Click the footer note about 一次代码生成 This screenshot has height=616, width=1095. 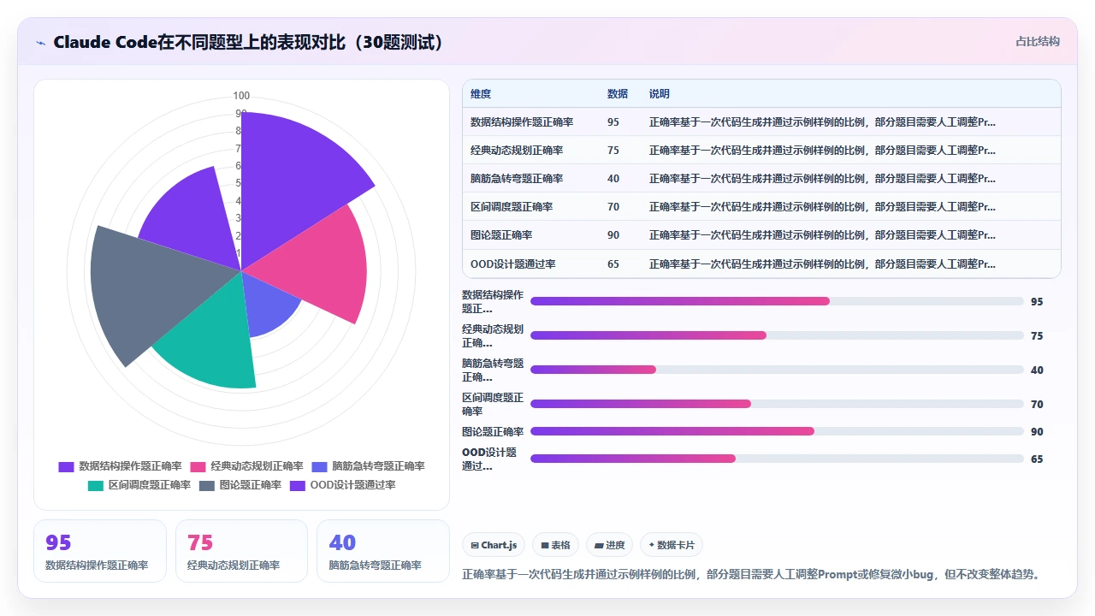(753, 574)
